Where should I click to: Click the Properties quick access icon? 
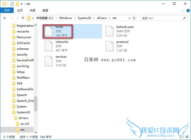click(12, 4)
